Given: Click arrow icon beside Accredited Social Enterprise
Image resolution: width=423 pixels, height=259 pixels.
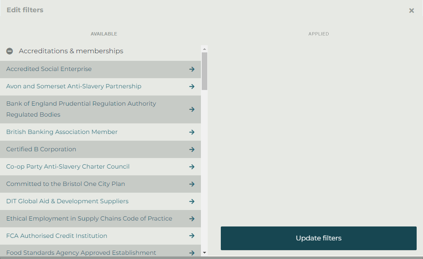Looking at the screenshot, I should [192, 69].
